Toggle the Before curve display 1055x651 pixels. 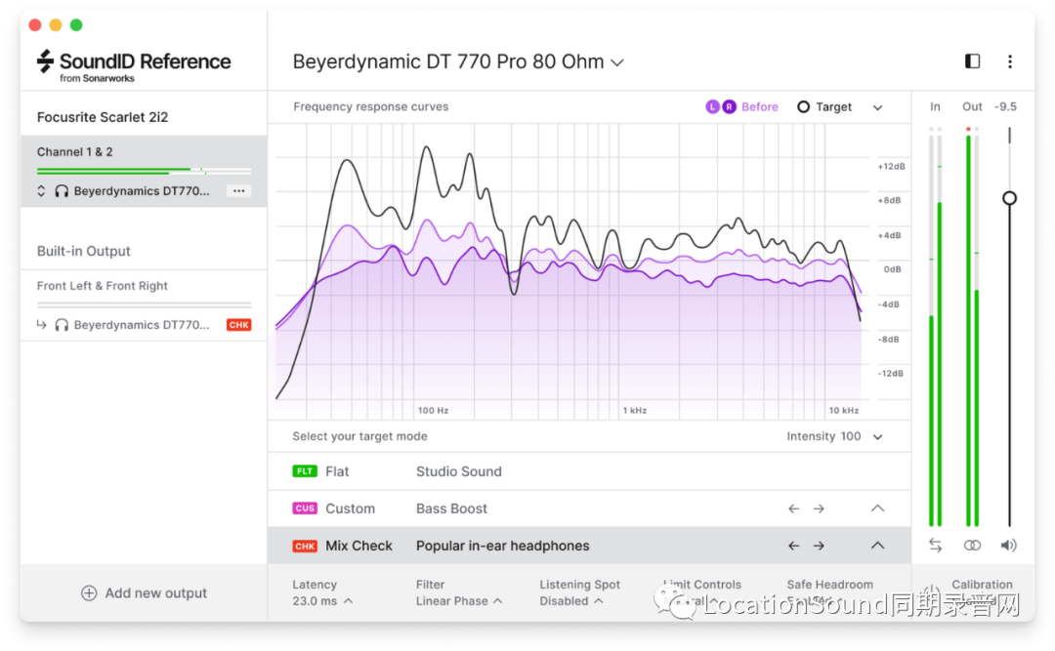click(759, 107)
